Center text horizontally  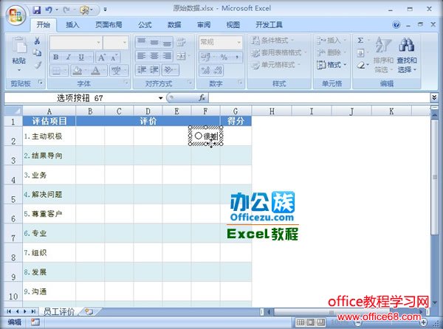(154, 56)
